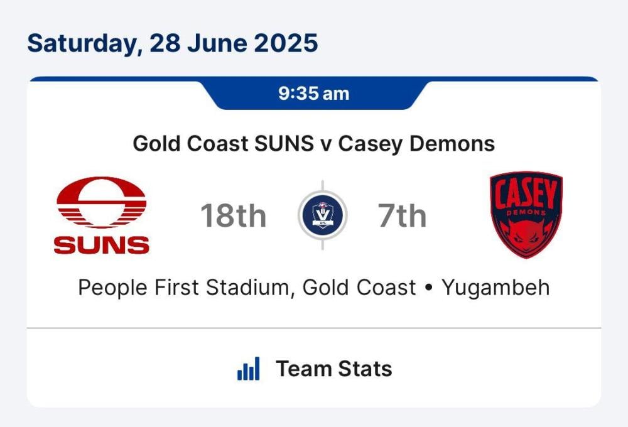Click the Gold Coast SUNS team logo
Image resolution: width=628 pixels, height=427 pixels.
101,215
